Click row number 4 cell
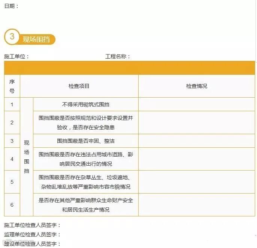The height and width of the screenshot is (248, 257). click(x=12, y=159)
